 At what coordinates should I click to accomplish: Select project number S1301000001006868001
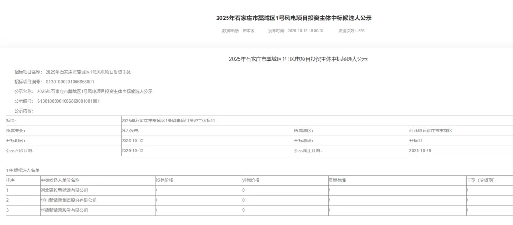70,82
